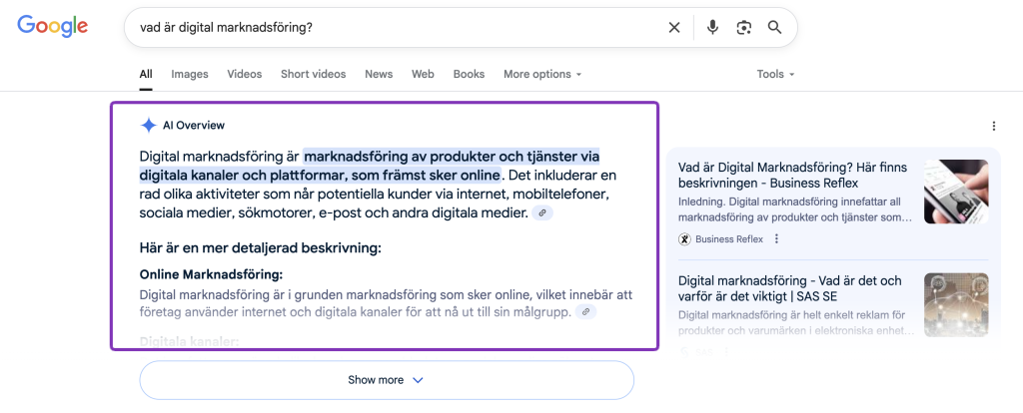This screenshot has height=413, width=1023.
Task: Clear the search query with X icon
Action: [674, 28]
